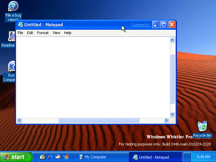The image size is (216, 162).
Task: Click the resize grip of Notepad window
Action: click(172, 121)
